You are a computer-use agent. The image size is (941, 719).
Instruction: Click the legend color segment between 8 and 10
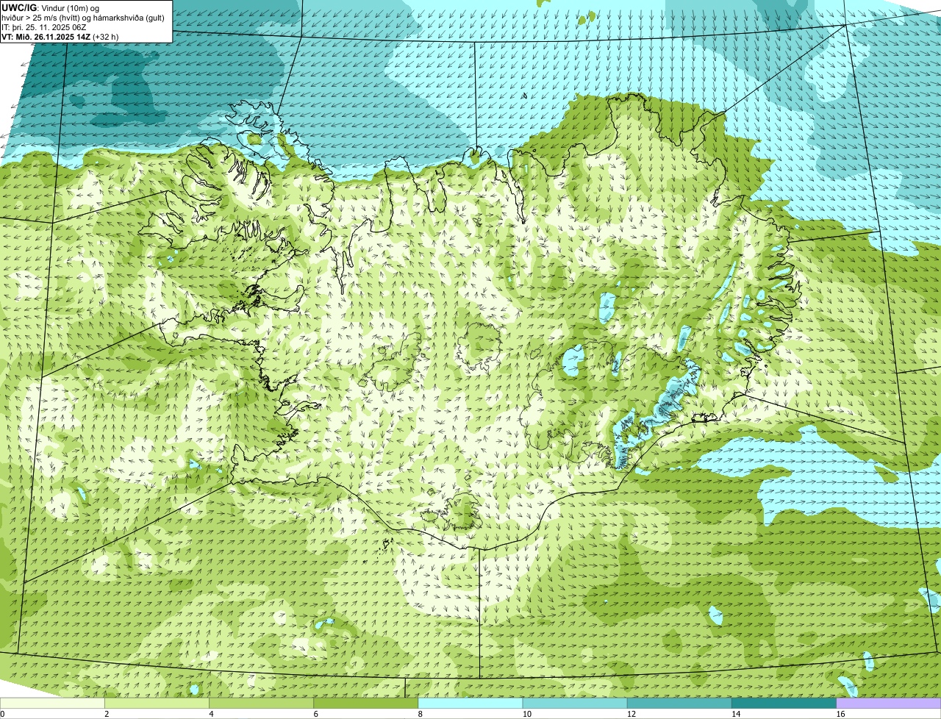tap(470, 703)
